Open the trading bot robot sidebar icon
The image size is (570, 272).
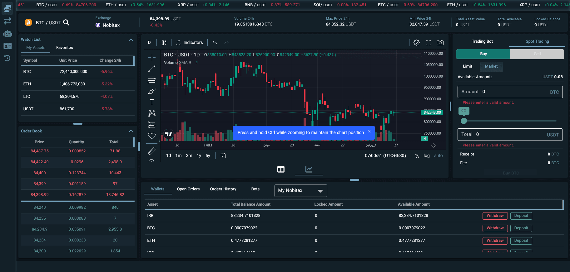(7, 34)
